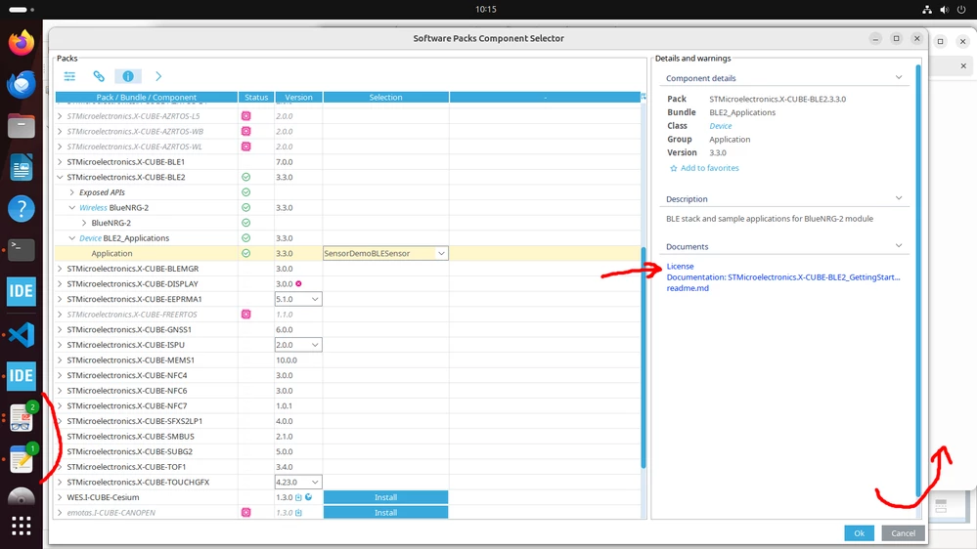This screenshot has width=977, height=549.
Task: Click the right chevron icon in Packs toolbar
Action: click(158, 76)
